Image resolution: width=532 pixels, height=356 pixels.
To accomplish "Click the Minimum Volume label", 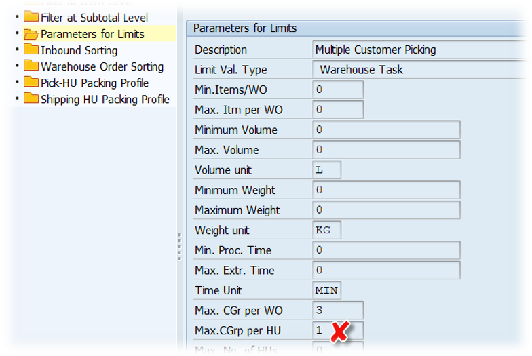I will 236,130.
